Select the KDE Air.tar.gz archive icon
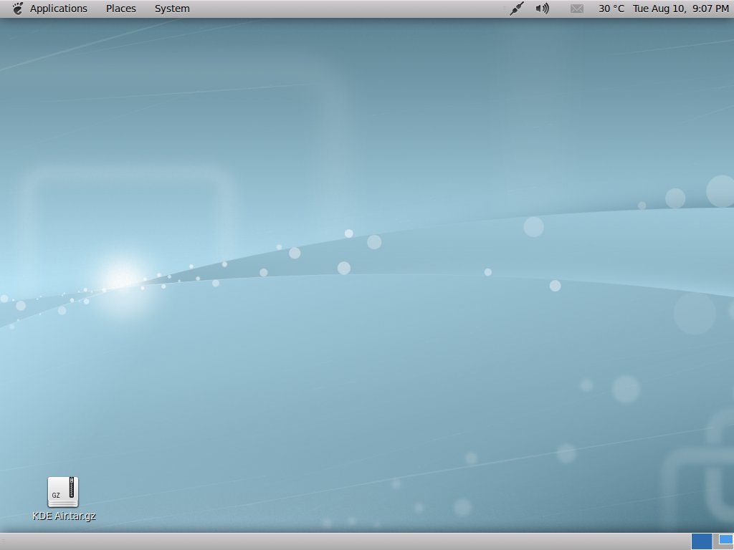Image resolution: width=734 pixels, height=550 pixels. [x=63, y=492]
